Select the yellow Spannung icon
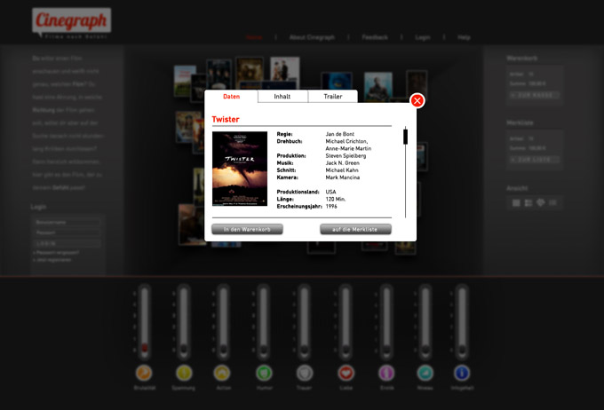This screenshot has width=604, height=410. 184,373
